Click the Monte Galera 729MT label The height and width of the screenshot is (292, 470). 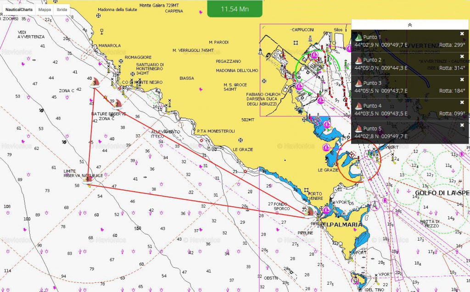point(159,6)
